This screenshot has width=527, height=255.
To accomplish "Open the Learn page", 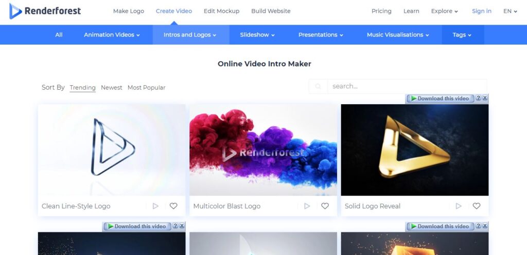I will (411, 11).
